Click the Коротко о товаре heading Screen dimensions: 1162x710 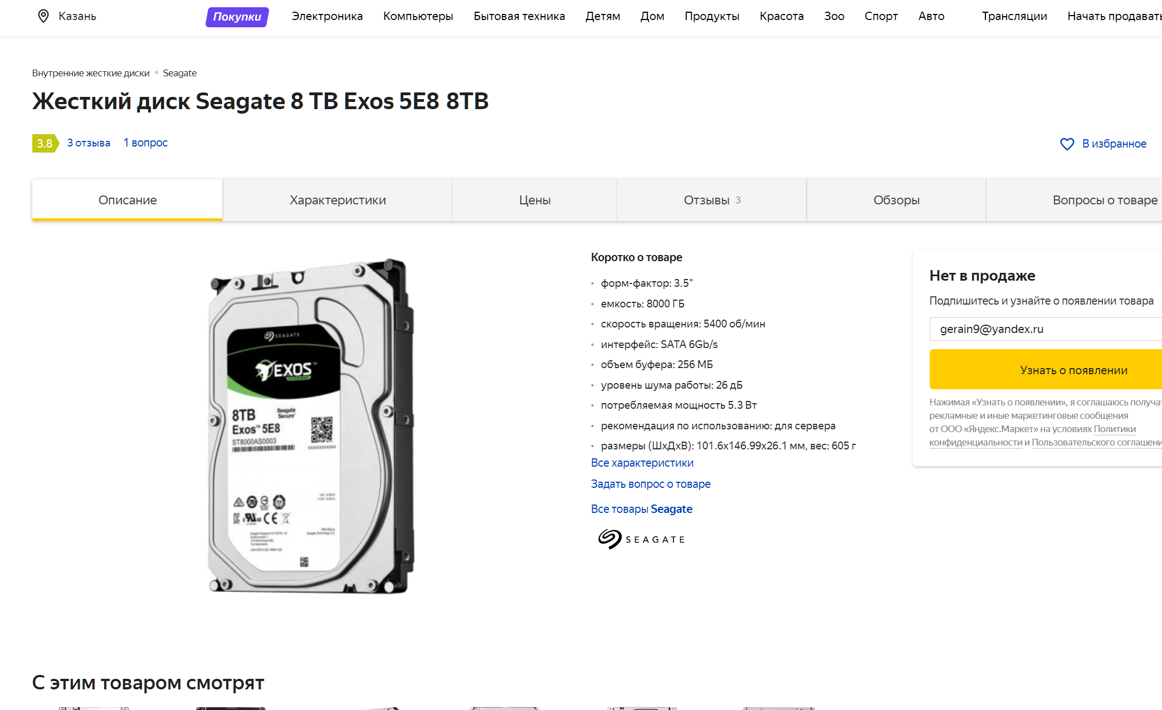pos(636,257)
